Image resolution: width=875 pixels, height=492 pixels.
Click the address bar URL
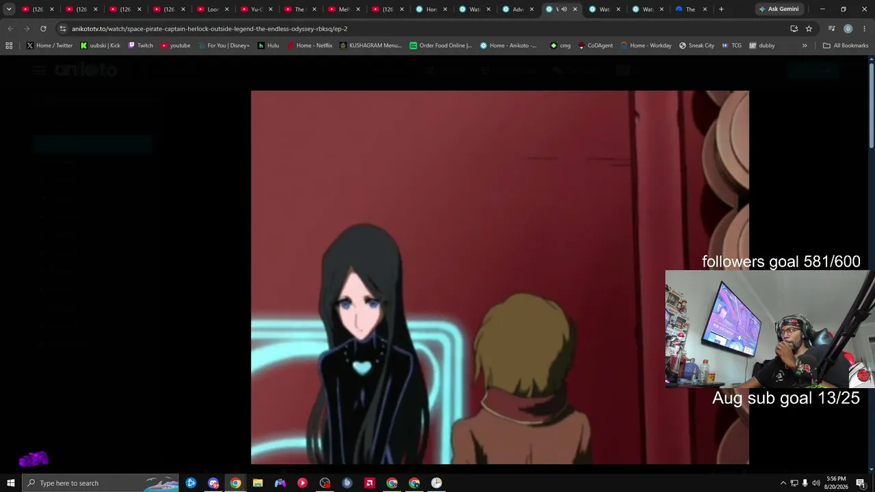tap(209, 29)
